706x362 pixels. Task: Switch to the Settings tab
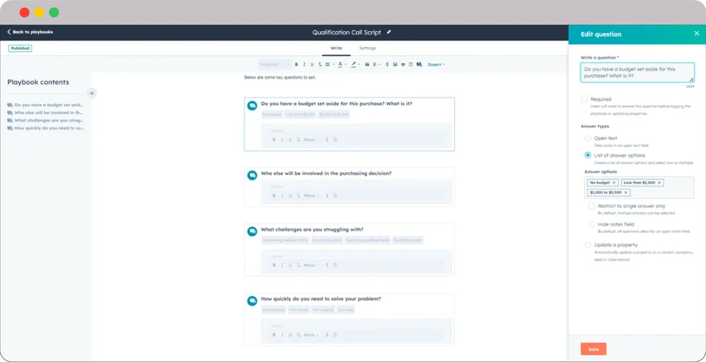(368, 48)
